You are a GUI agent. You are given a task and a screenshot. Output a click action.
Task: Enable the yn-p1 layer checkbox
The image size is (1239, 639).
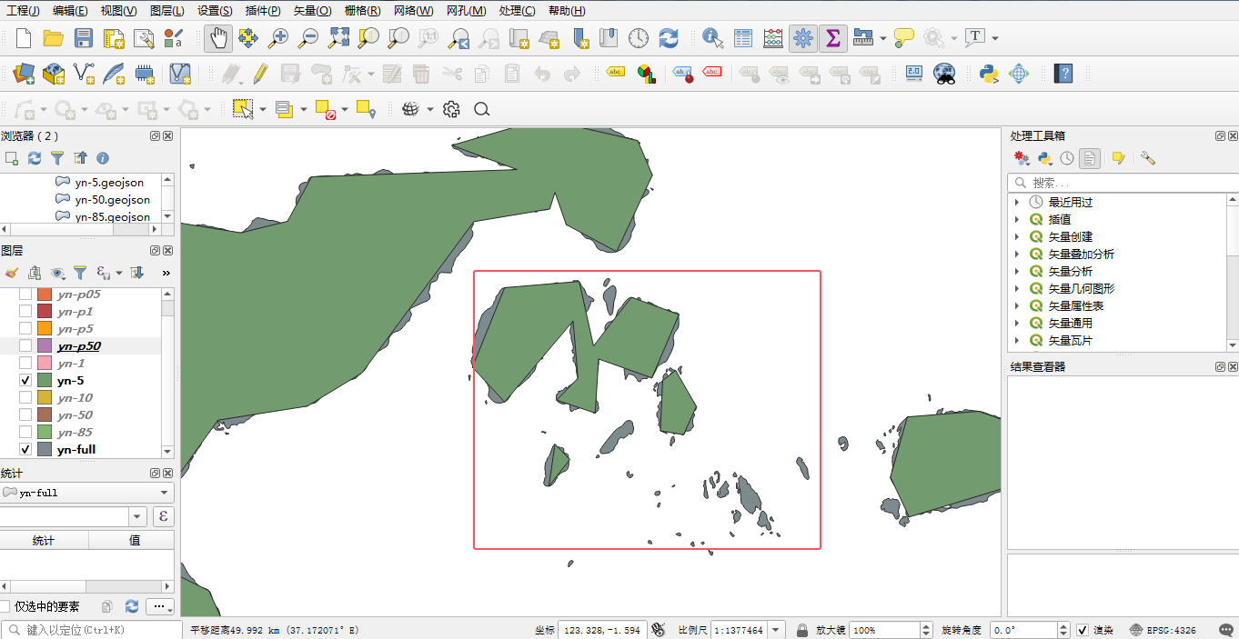25,312
